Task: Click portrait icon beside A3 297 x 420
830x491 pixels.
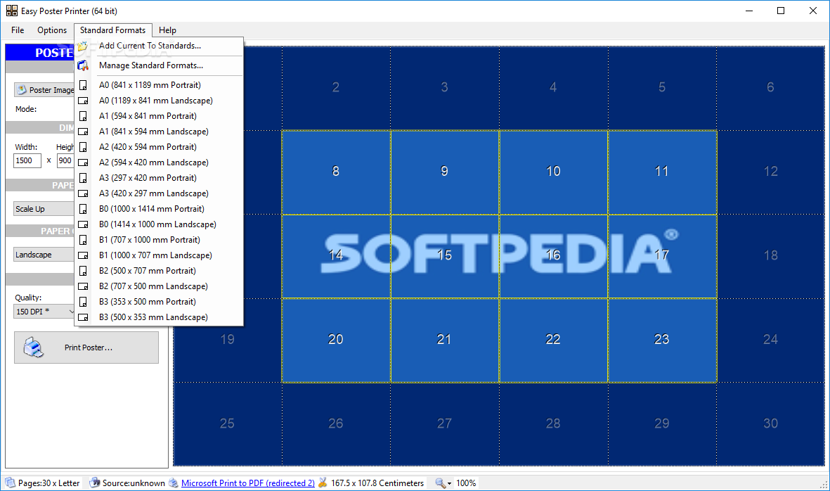Action: tap(83, 178)
